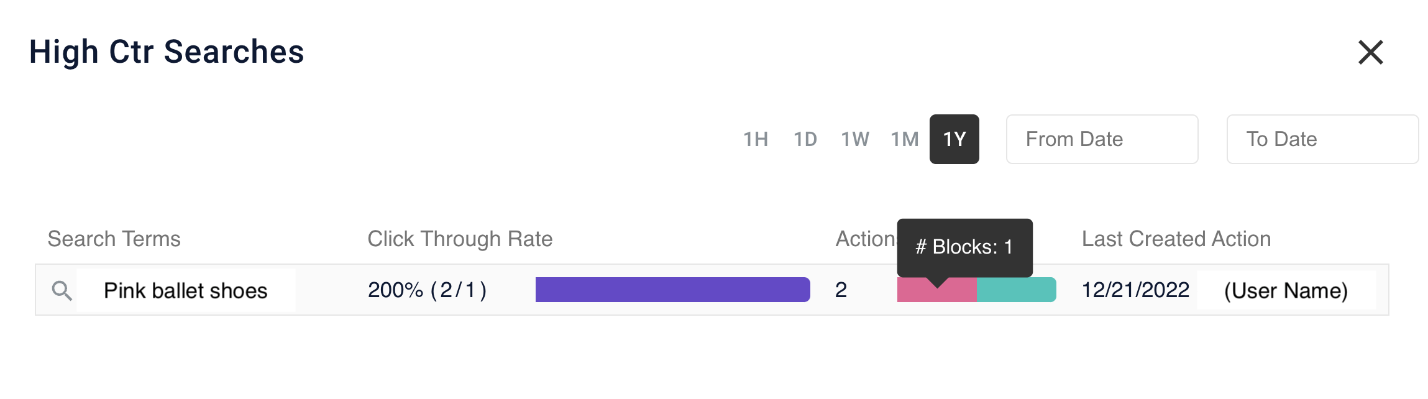
Task: Click the magnifying glass search icon
Action: pos(62,290)
